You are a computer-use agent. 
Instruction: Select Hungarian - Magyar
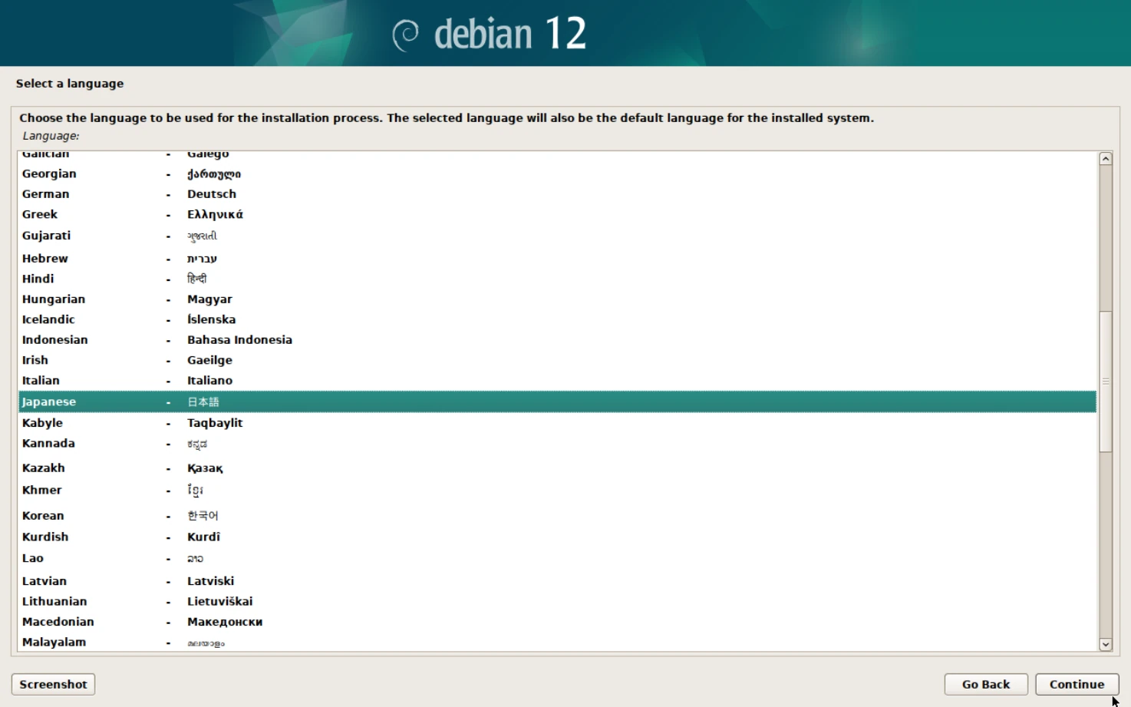[x=557, y=299]
